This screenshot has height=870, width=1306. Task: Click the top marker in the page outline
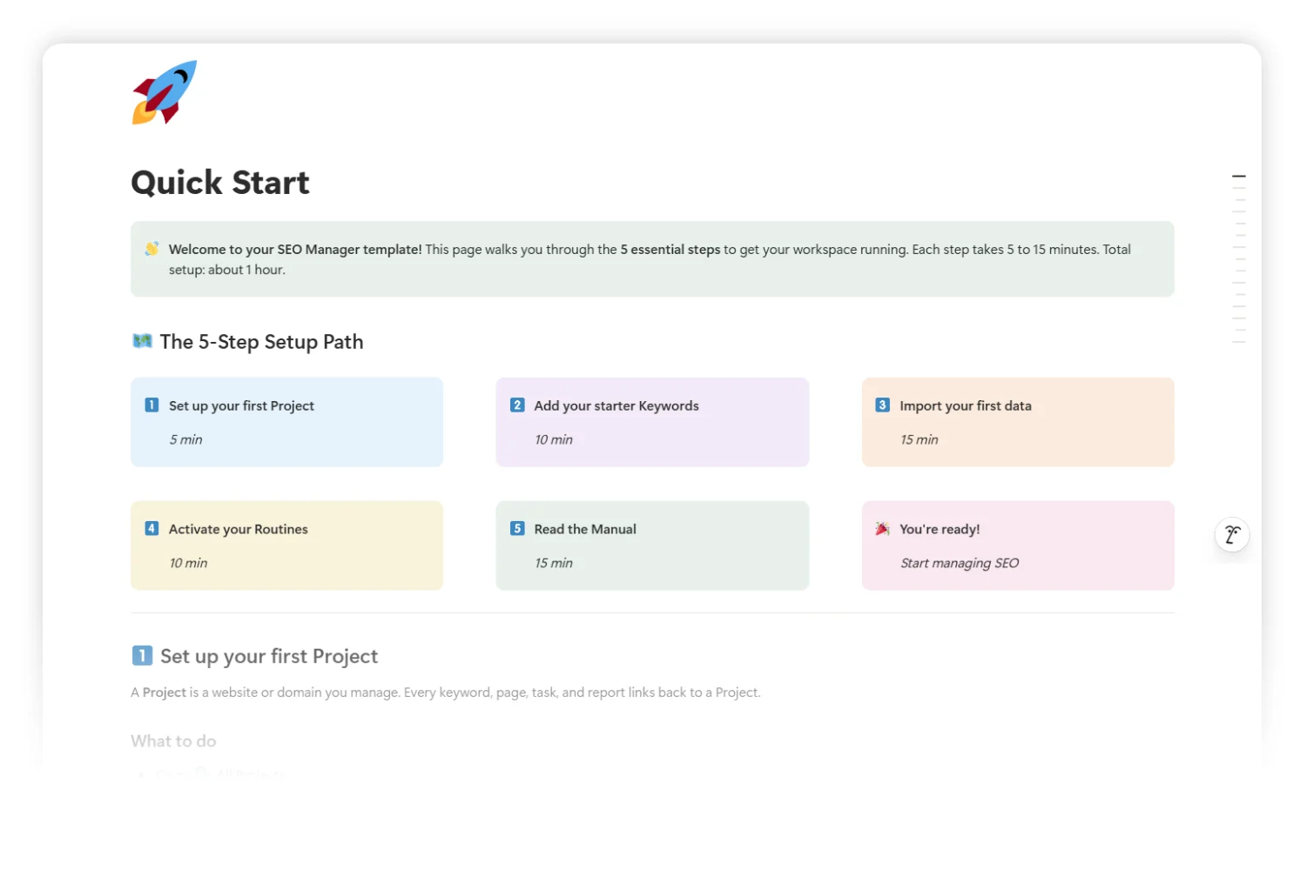[x=1239, y=177]
